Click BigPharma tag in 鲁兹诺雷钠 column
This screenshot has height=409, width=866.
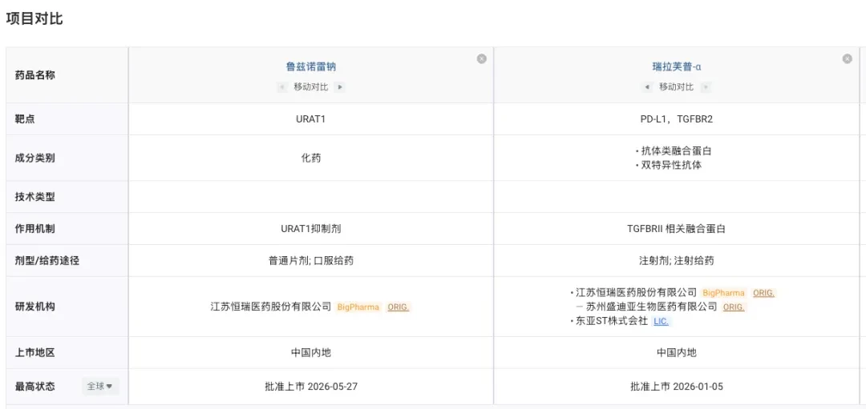point(358,307)
